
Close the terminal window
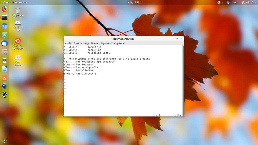click(182, 39)
